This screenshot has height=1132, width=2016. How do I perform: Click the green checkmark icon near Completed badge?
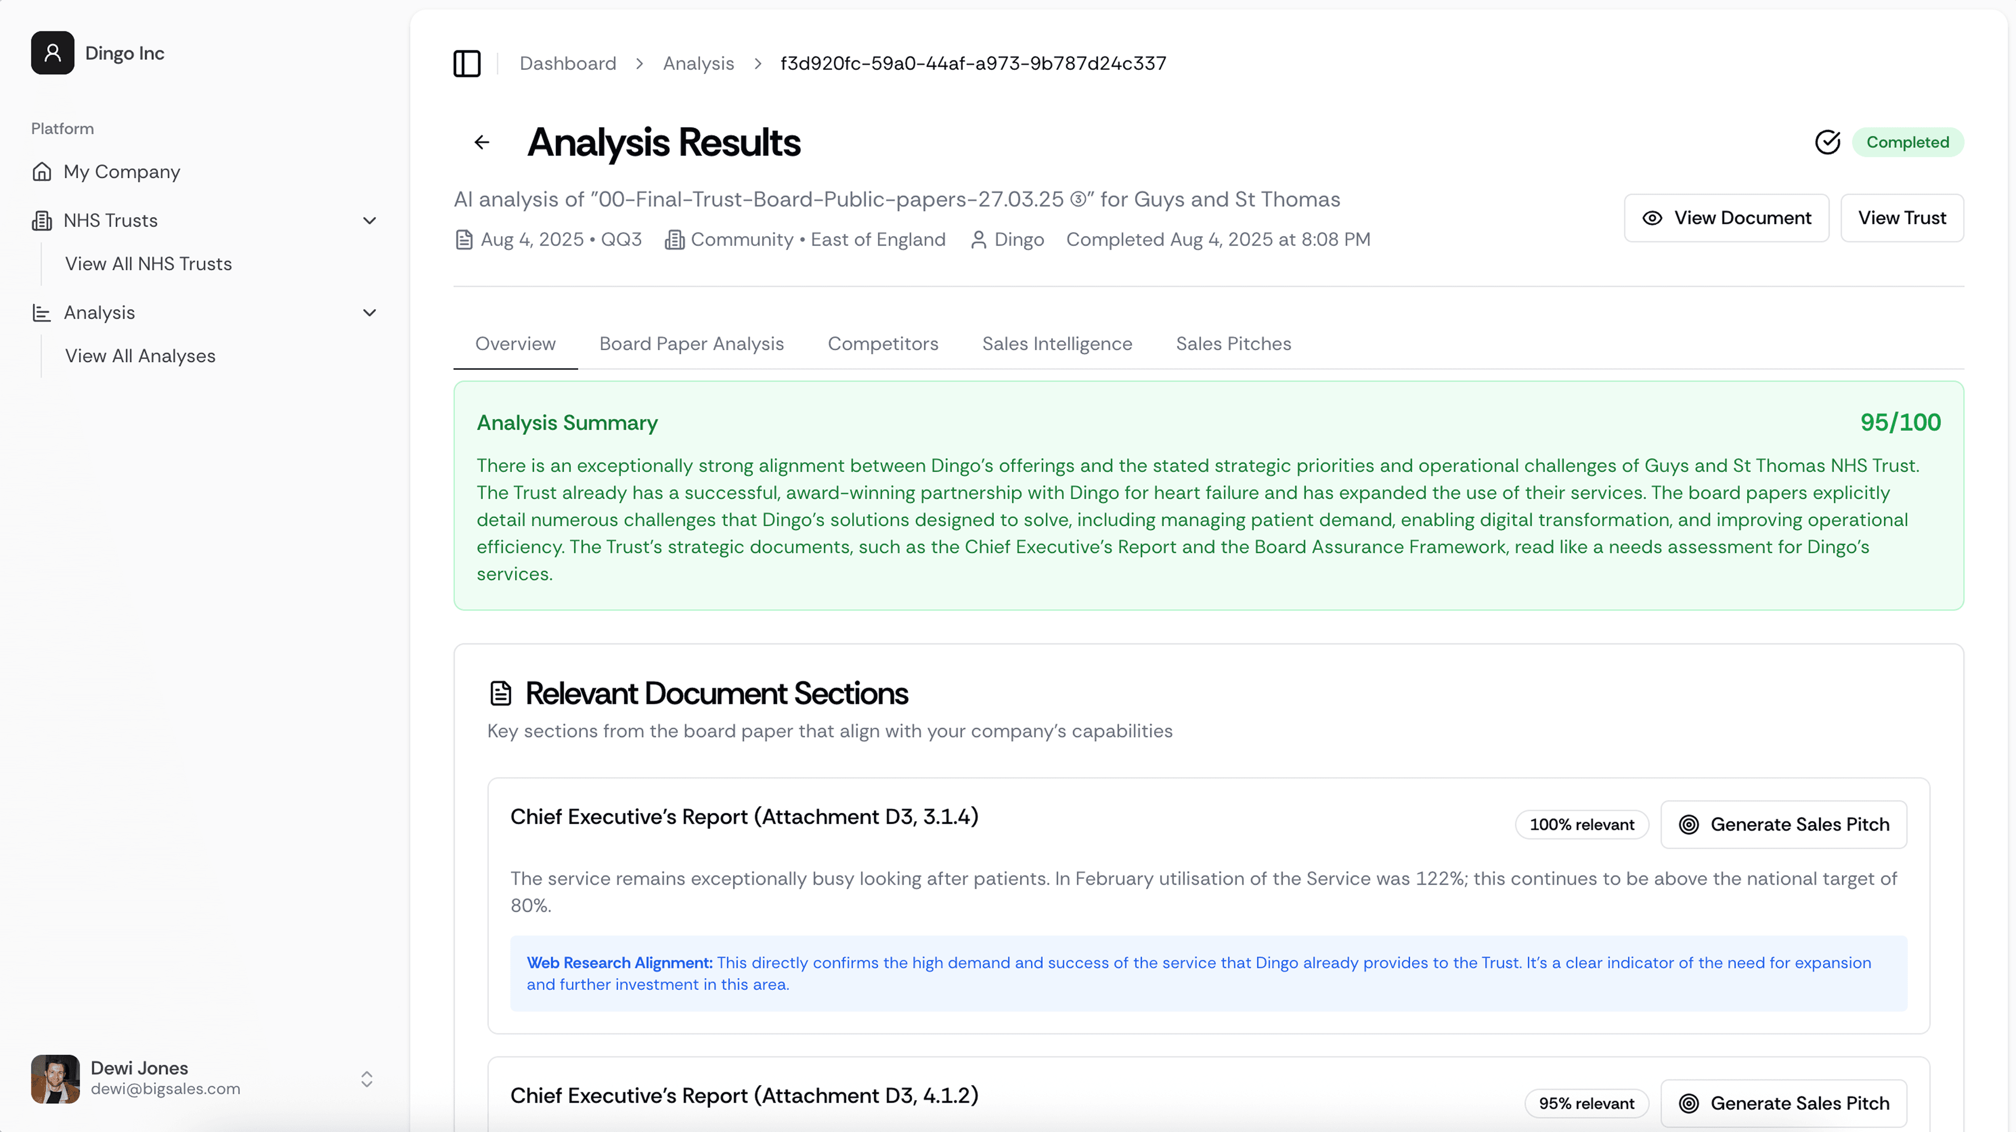tap(1828, 142)
